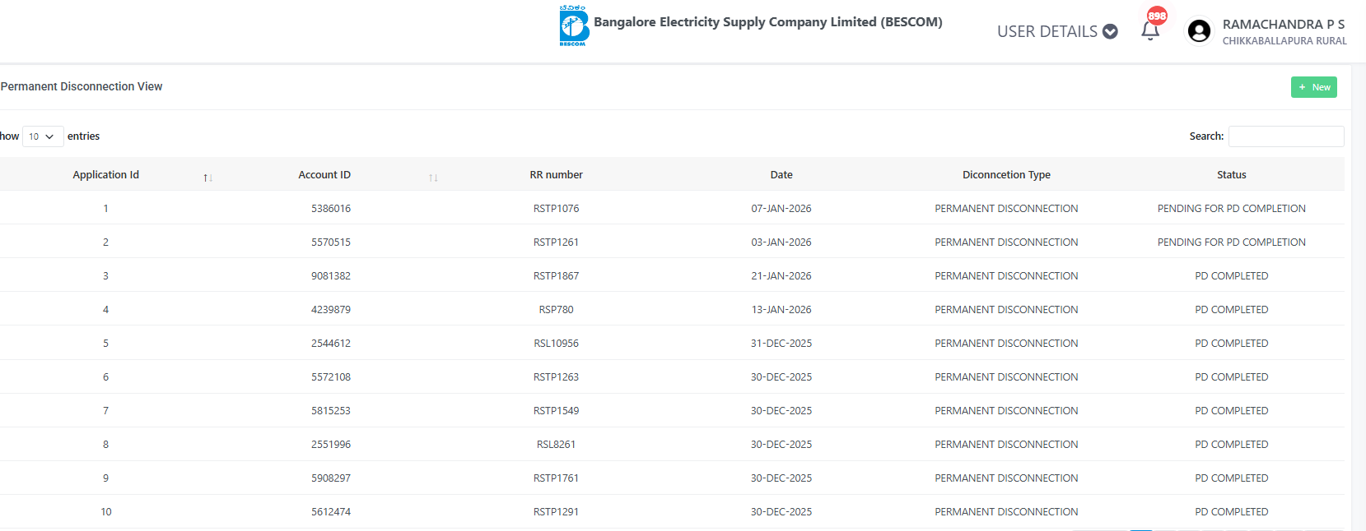Click the Date column header

(781, 174)
